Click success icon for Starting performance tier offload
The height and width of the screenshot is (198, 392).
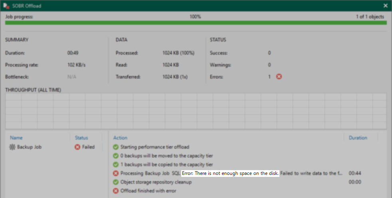[x=115, y=147]
